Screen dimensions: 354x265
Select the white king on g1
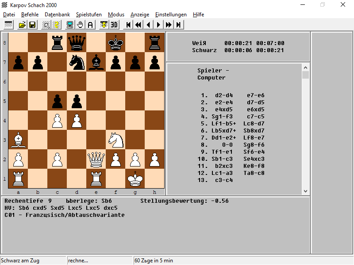135,178
